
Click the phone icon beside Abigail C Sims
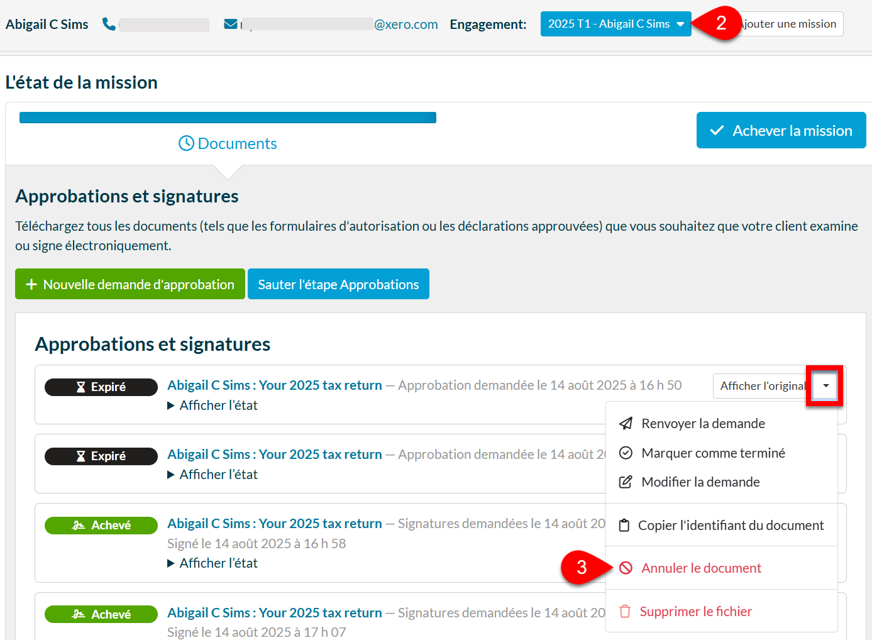click(109, 24)
